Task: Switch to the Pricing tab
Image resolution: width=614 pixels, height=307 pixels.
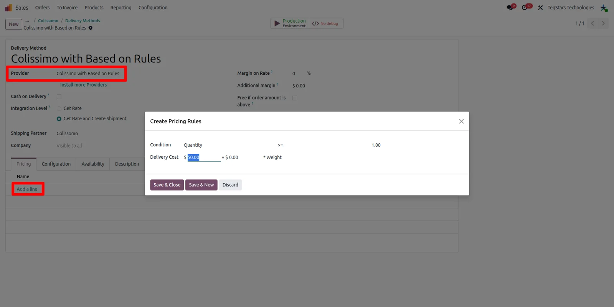Action: [x=23, y=164]
